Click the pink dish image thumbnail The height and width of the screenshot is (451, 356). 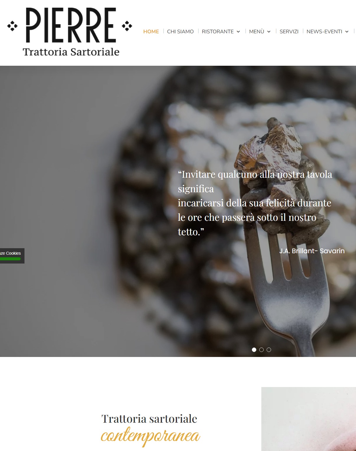(309, 419)
